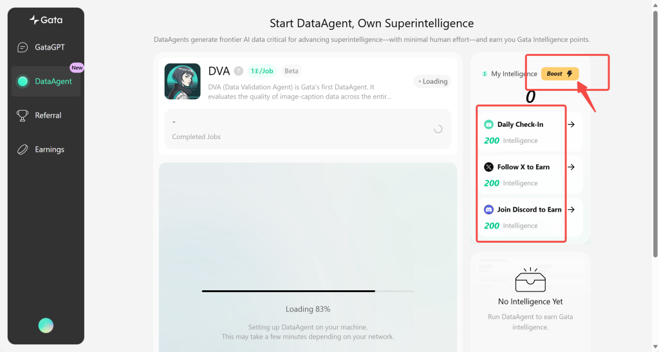This screenshot has width=659, height=352.
Task: Open Referral trophy icon
Action: pos(23,116)
